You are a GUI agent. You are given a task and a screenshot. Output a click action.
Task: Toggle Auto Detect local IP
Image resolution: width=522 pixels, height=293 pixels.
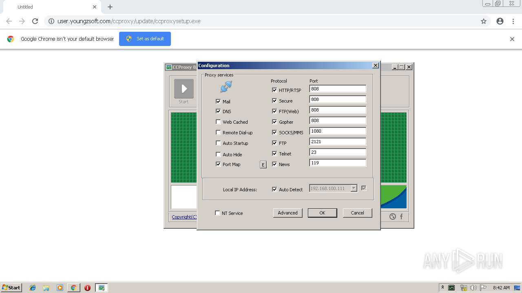(274, 189)
